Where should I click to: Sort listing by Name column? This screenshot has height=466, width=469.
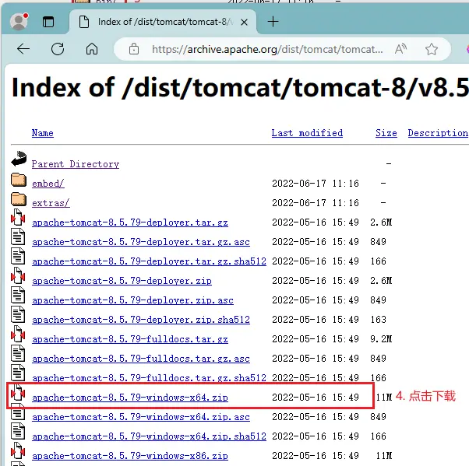(x=43, y=133)
